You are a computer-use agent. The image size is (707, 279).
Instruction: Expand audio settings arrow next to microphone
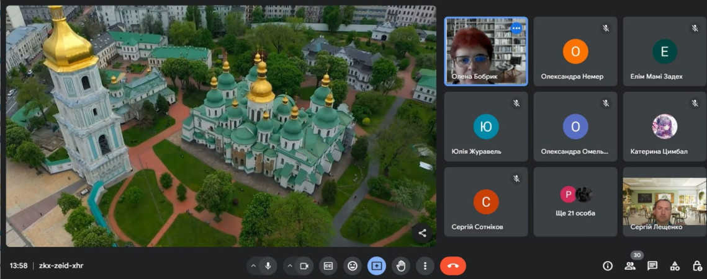(253, 266)
